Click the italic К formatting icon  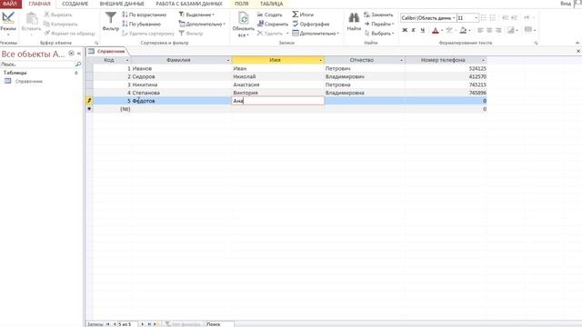tap(414, 30)
